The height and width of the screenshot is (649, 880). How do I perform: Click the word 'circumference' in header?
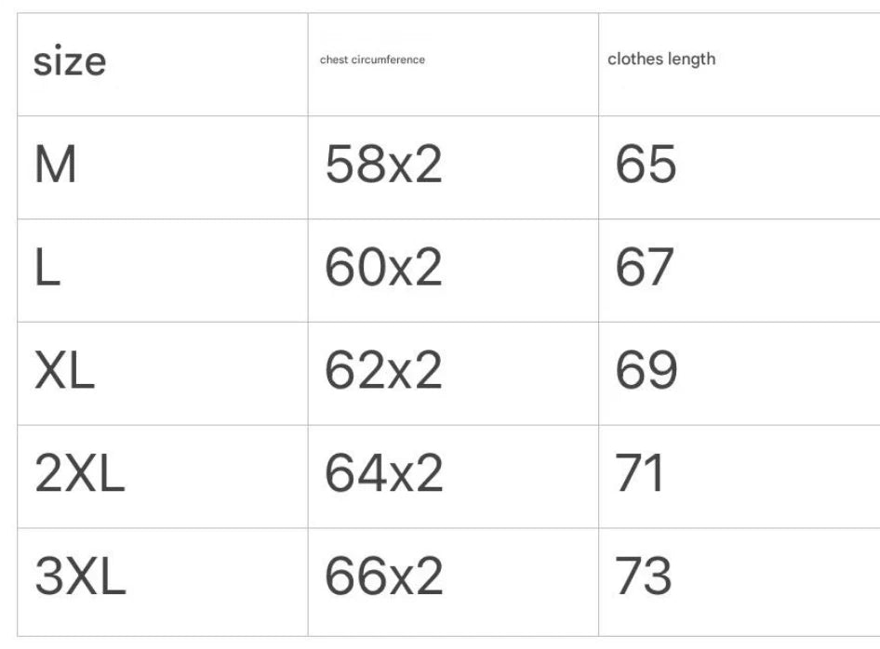[389, 60]
